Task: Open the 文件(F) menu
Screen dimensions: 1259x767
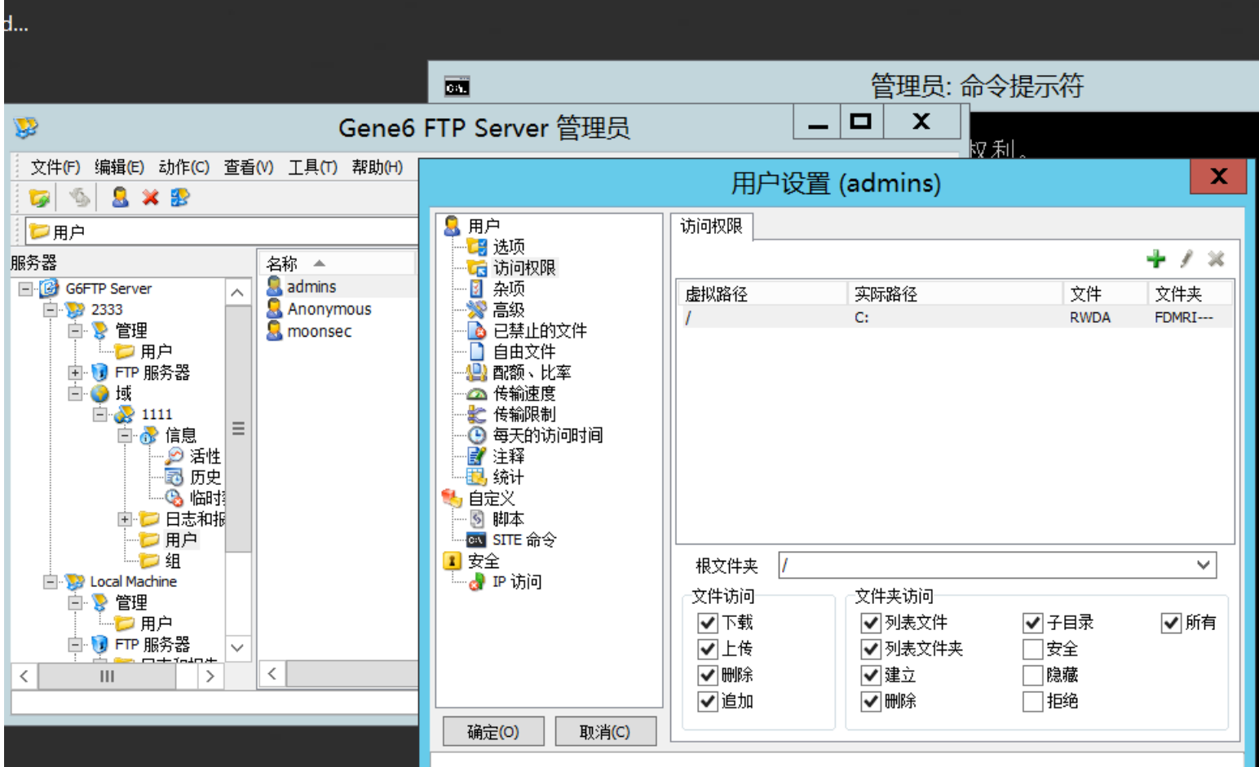Action: pos(55,167)
